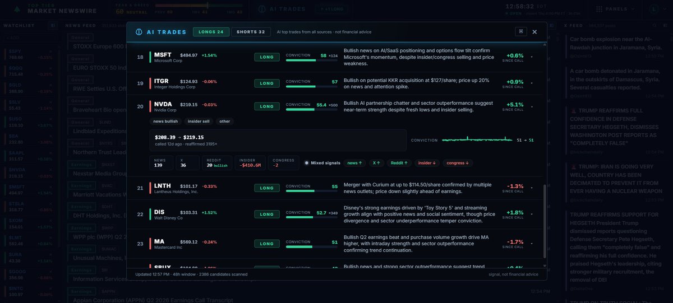Click the ITGR conviction bar
Screen dimensions: 673x303
[x=312, y=86]
